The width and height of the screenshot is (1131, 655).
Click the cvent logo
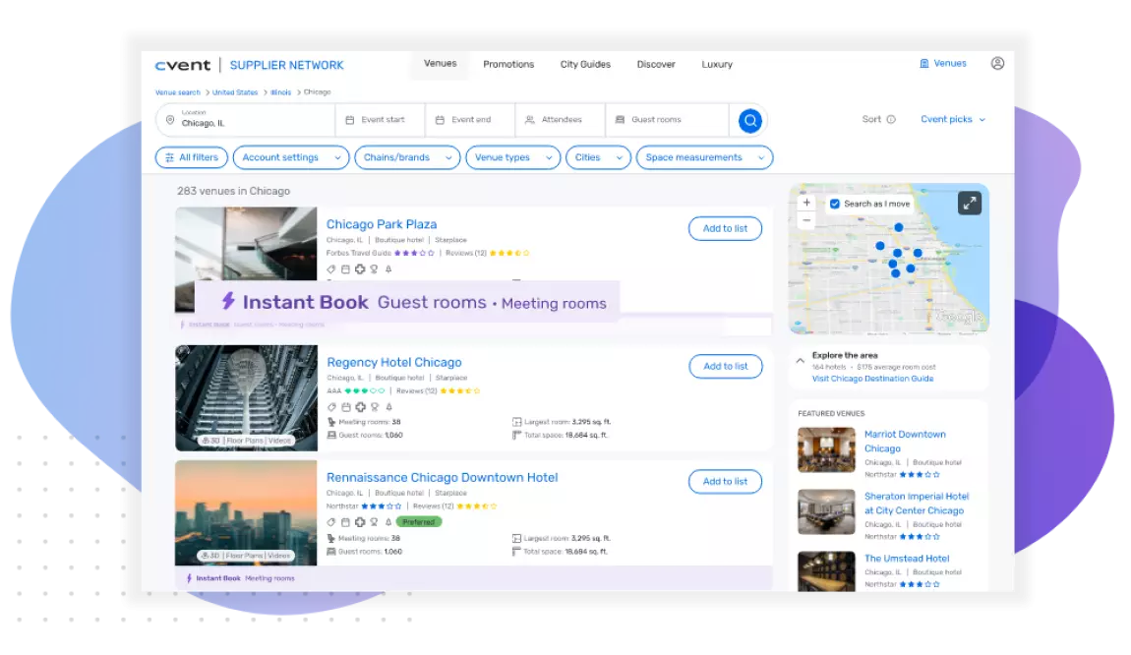coord(183,65)
